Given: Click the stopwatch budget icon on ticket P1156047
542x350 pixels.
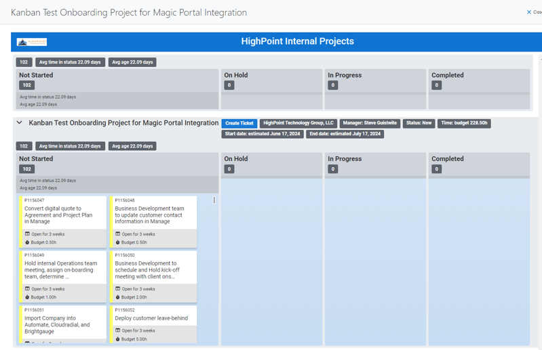Looking at the screenshot, I should click(x=27, y=242).
